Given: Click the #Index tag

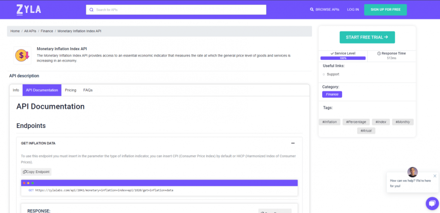Looking at the screenshot, I should tap(381, 122).
